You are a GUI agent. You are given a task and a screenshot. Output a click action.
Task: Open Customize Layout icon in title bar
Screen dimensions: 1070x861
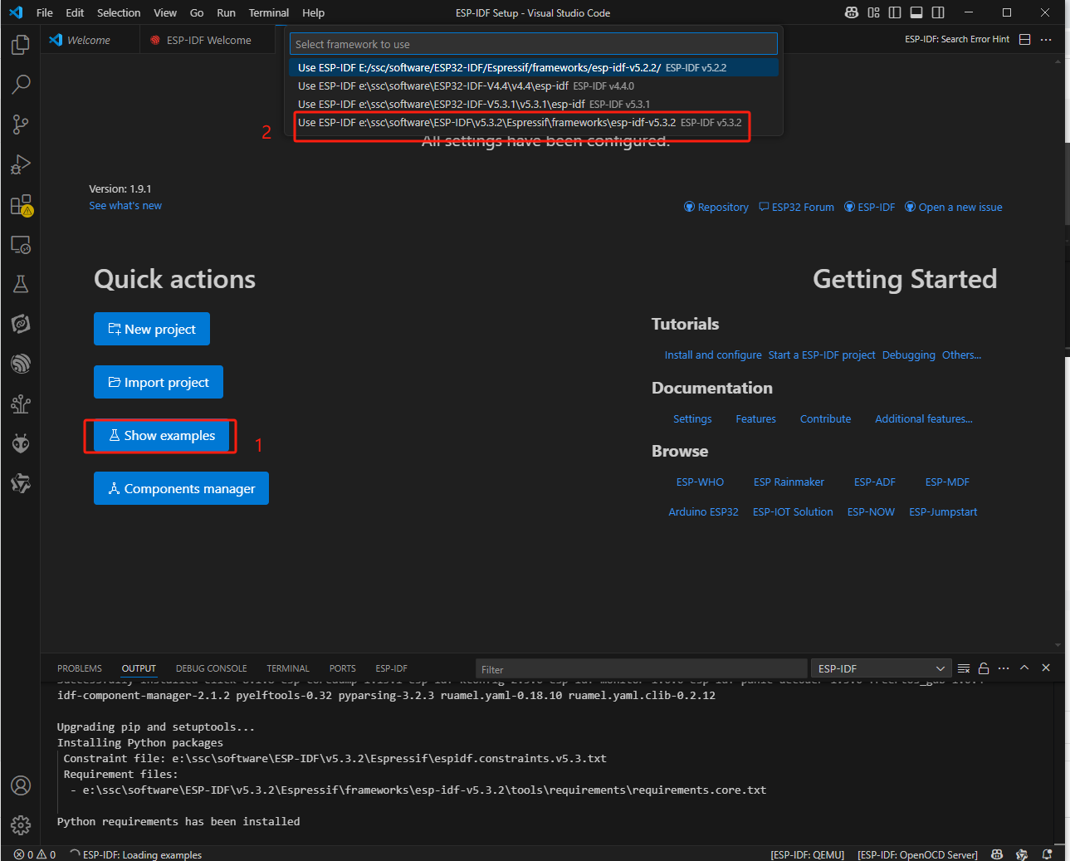click(x=873, y=12)
